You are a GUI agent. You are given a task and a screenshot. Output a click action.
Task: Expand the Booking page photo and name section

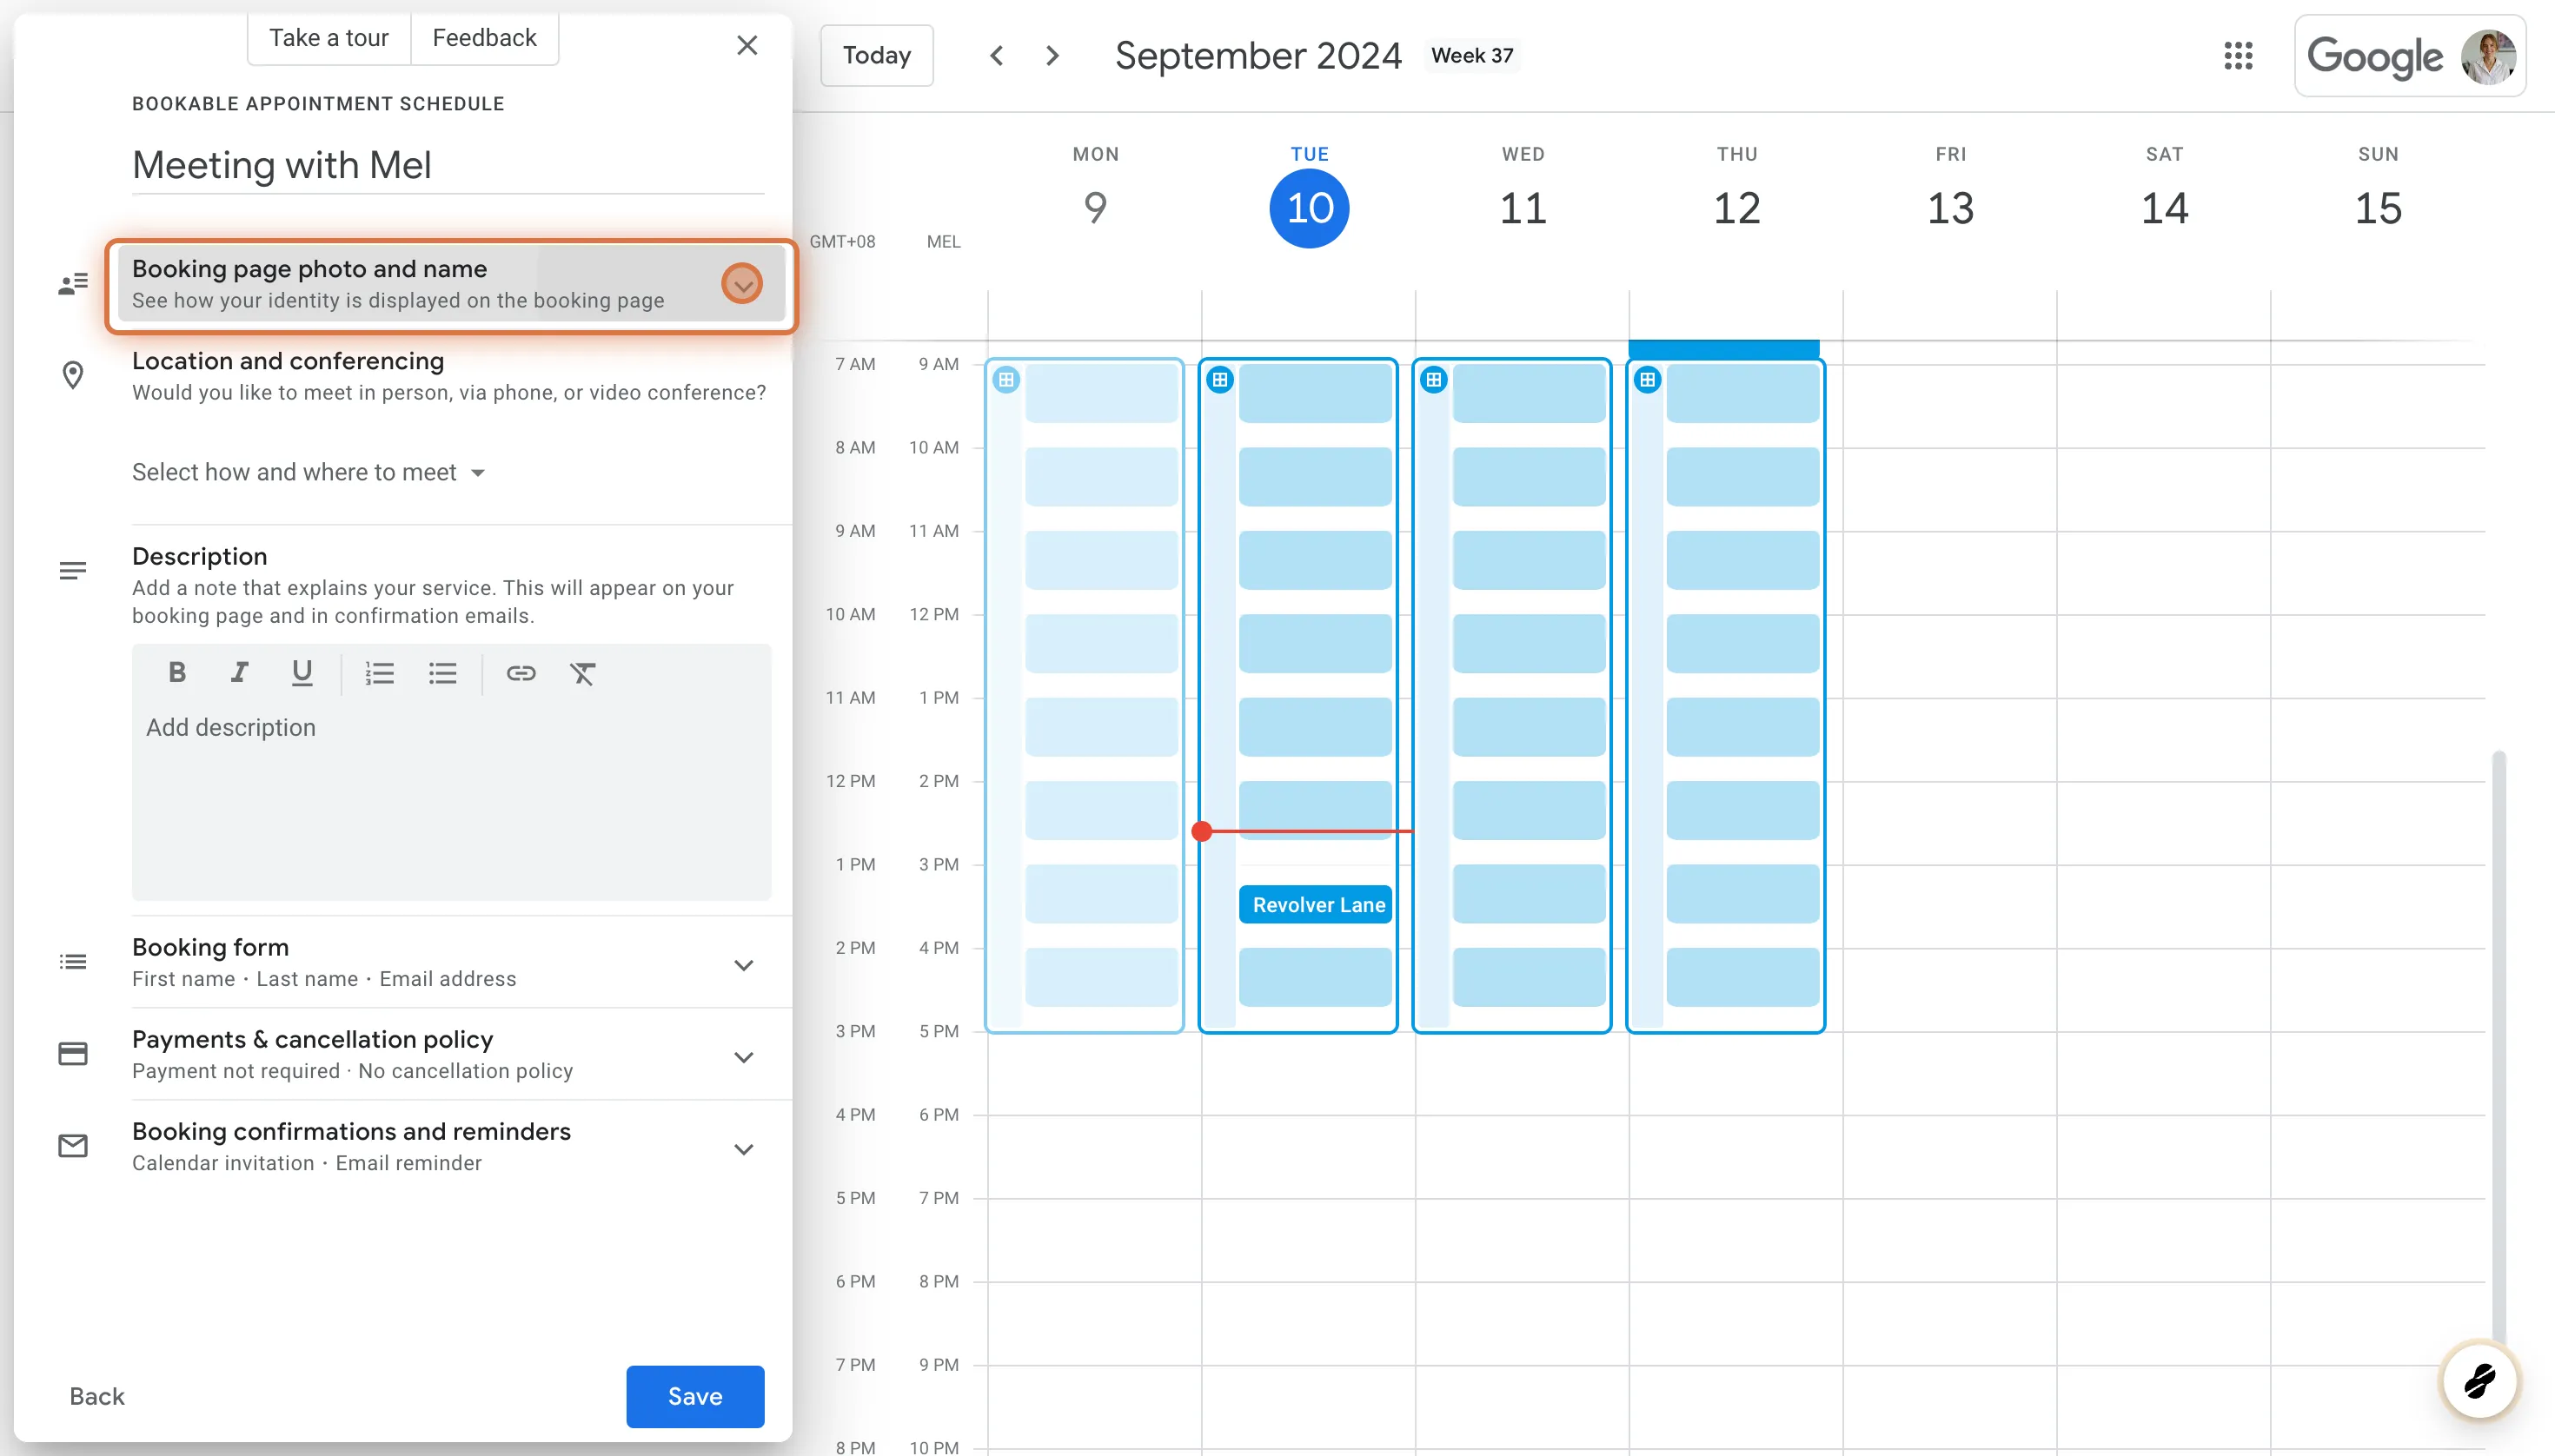coord(742,283)
